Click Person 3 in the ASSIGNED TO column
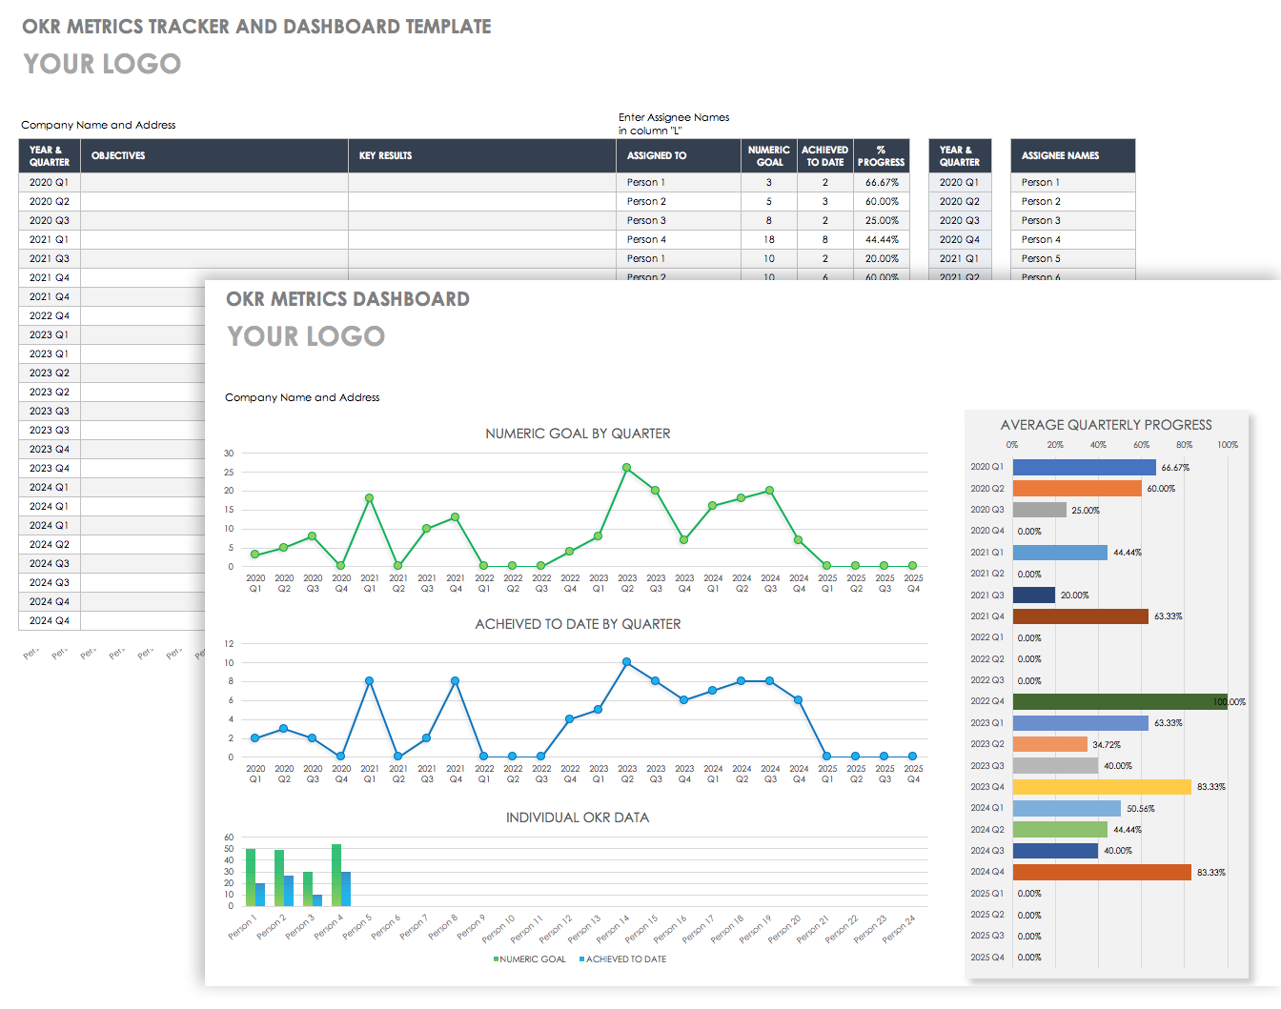The width and height of the screenshot is (1281, 1009). [679, 220]
